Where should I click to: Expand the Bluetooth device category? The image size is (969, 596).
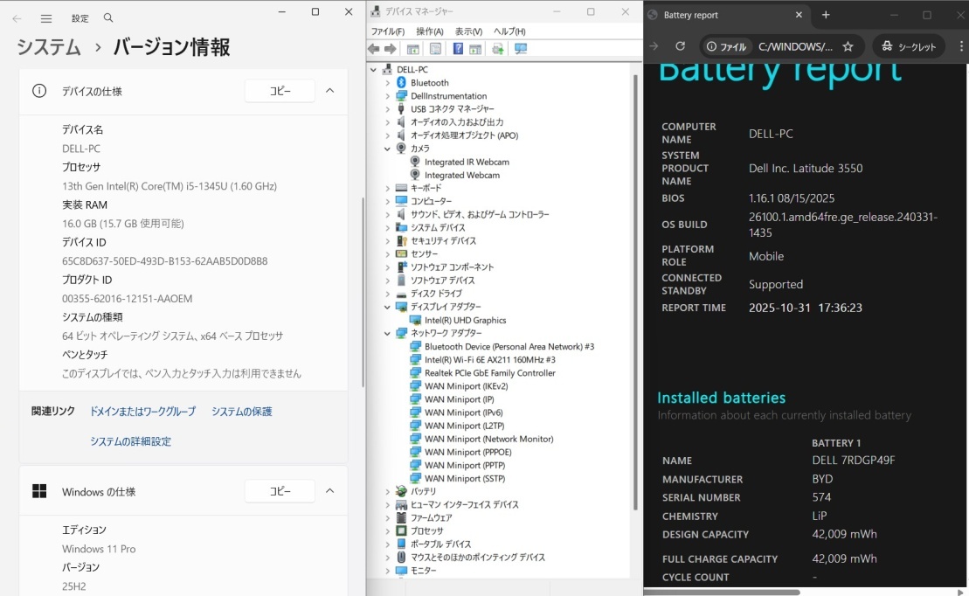coord(388,83)
